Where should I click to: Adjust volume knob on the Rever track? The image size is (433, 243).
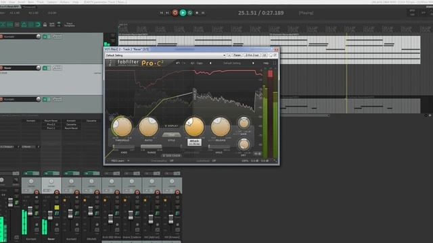39,67
